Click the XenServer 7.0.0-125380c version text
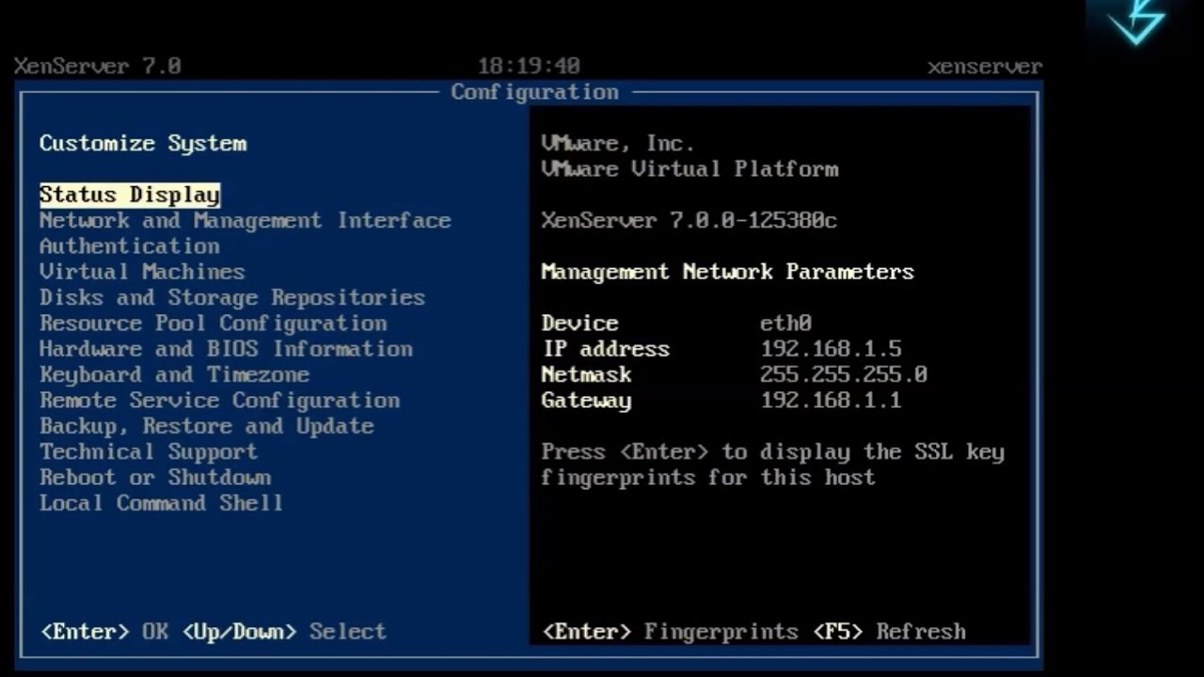The width and height of the screenshot is (1204, 677). coord(689,221)
